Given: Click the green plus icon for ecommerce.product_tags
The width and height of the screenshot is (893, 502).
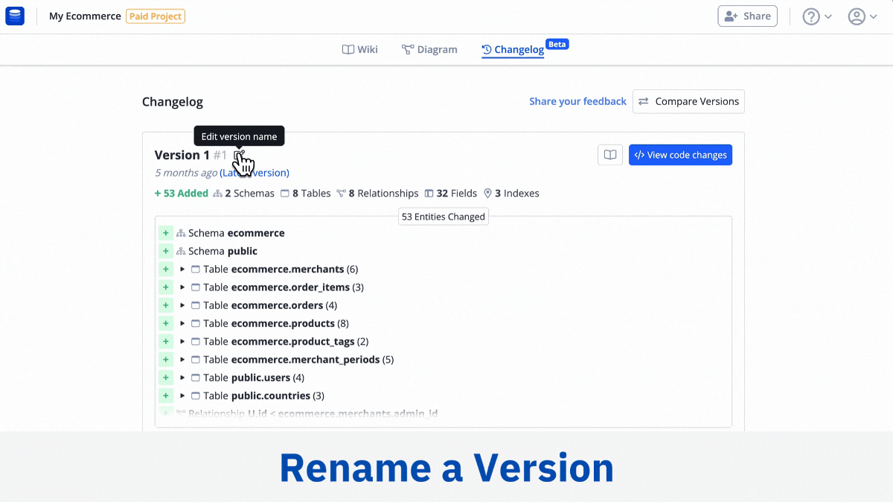Looking at the screenshot, I should pos(166,341).
